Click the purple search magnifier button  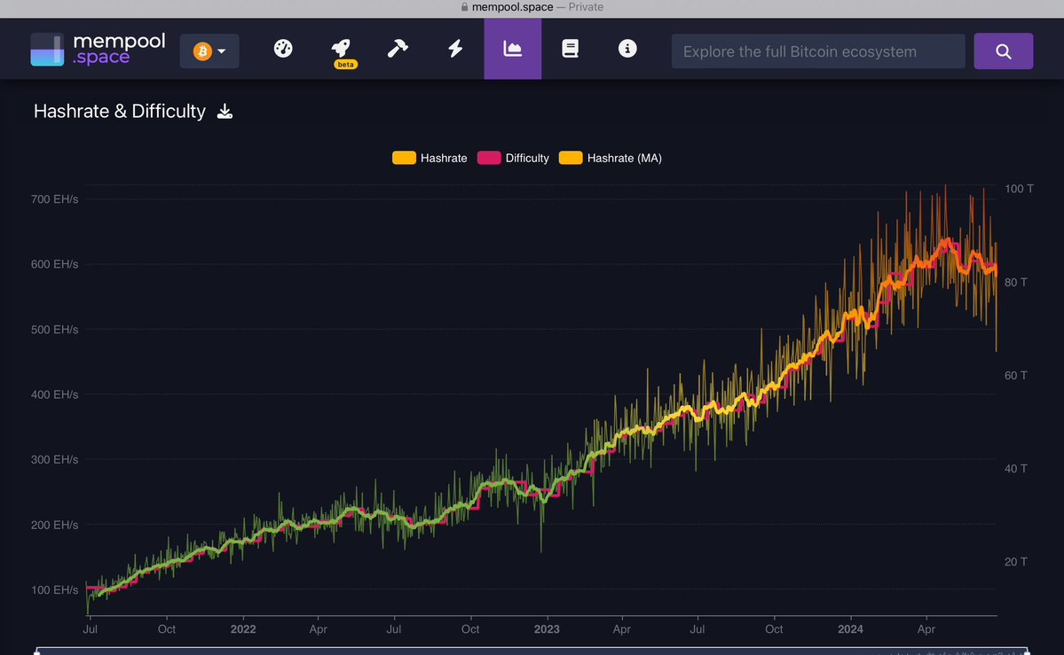pos(1003,51)
